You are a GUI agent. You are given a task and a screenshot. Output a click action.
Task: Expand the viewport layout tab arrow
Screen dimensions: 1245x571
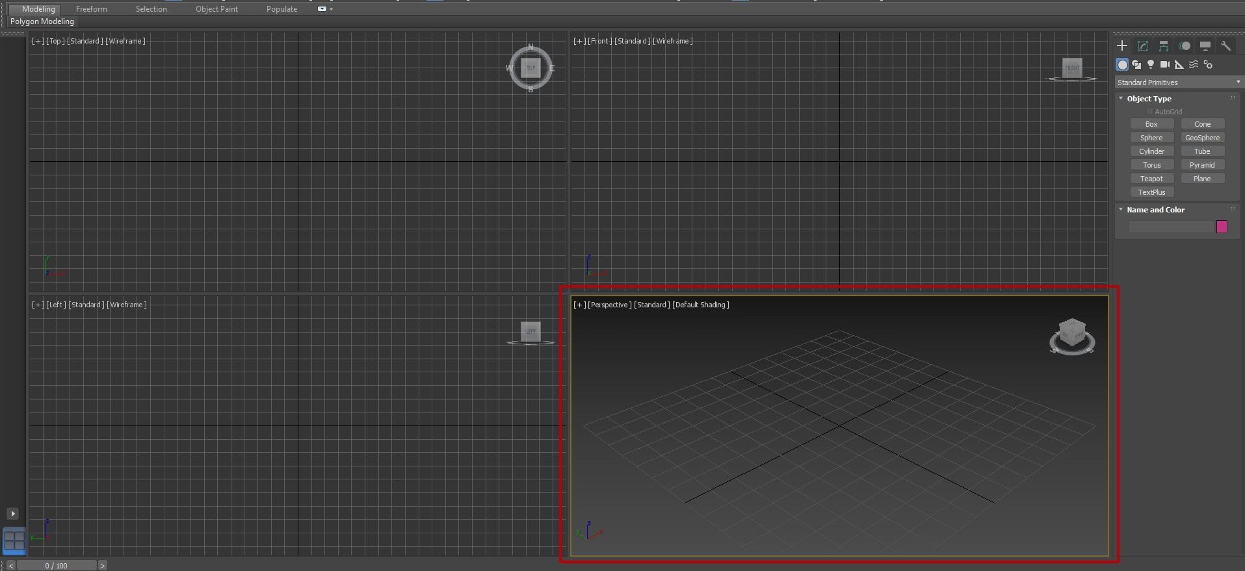(12, 514)
